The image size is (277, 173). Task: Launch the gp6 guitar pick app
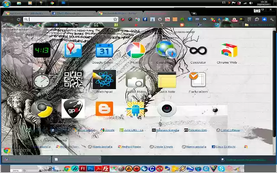pos(73,109)
